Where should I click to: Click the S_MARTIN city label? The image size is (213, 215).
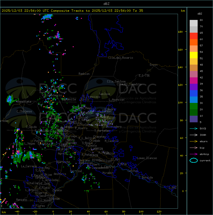click(x=97, y=149)
